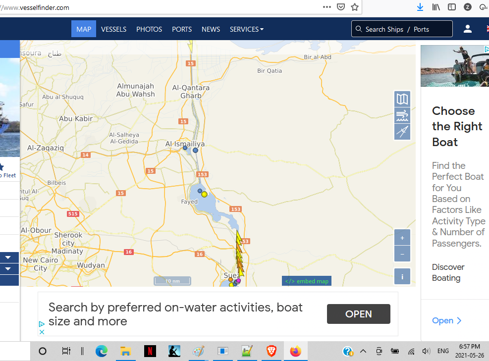Open the reading figure app on taskbar
Image resolution: width=489 pixels, height=361 pixels.
174,351
